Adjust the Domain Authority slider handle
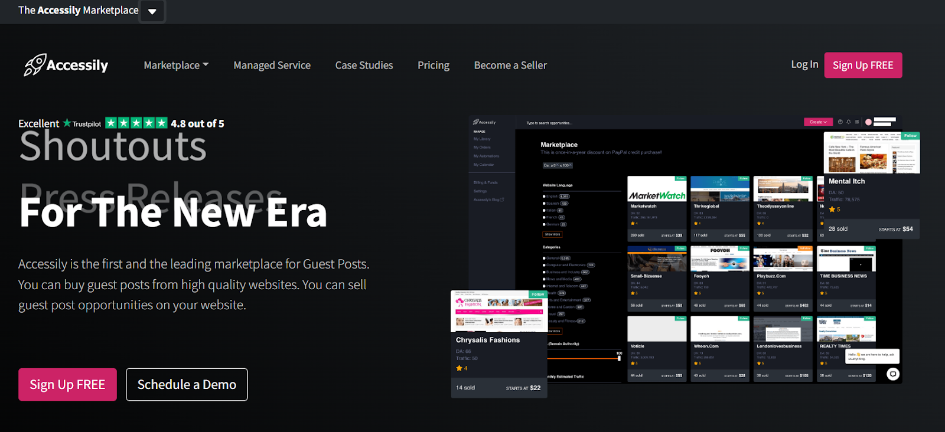Viewport: 945px width, 432px height. (x=619, y=358)
